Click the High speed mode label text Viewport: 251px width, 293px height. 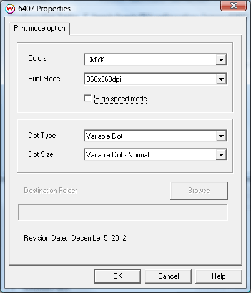[x=121, y=99]
